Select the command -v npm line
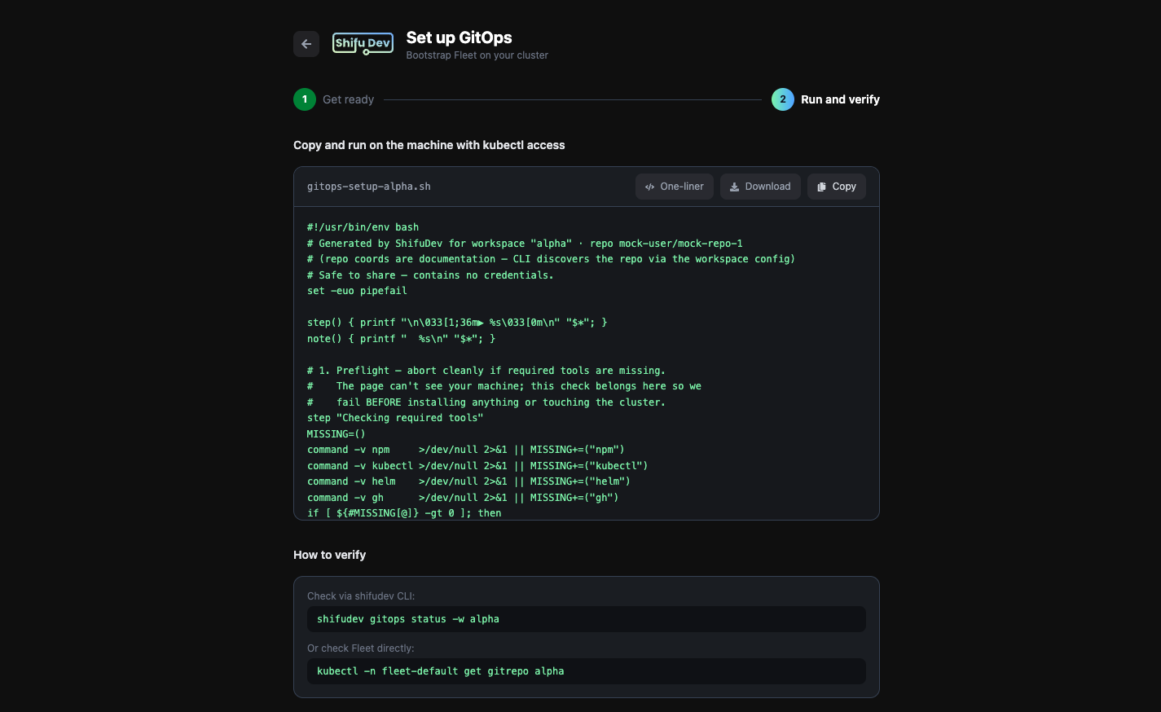This screenshot has width=1161, height=712. click(x=466, y=450)
